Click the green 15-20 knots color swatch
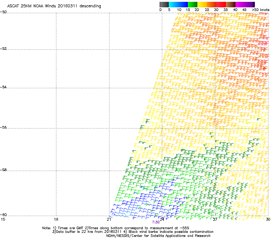The height and width of the screenshot is (238, 271). (x=193, y=4)
